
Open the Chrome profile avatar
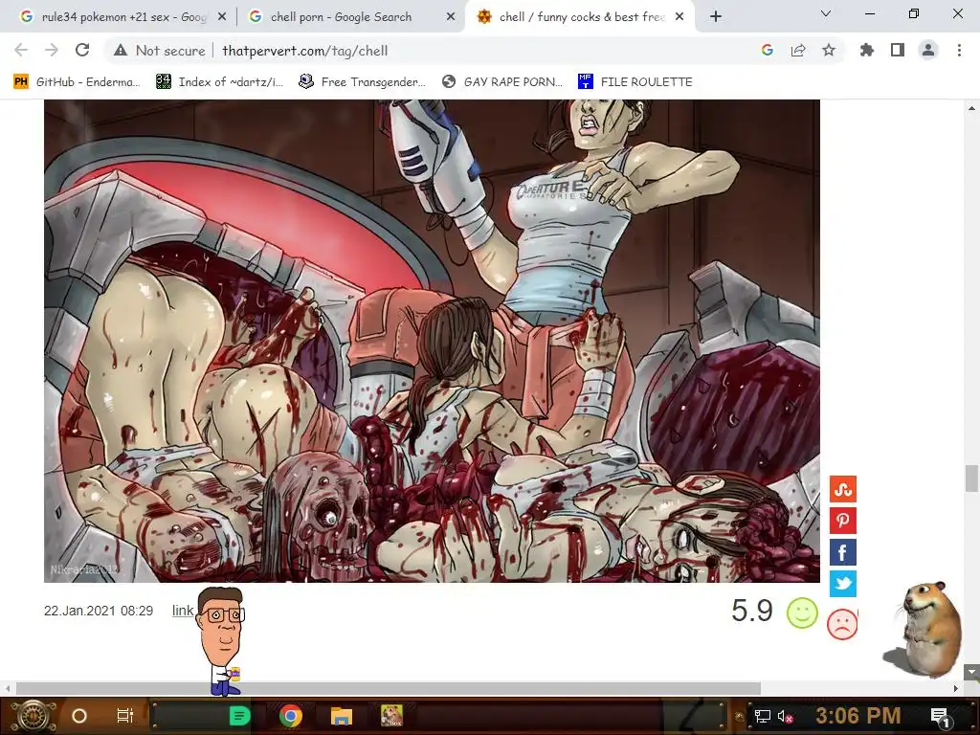pyautogui.click(x=928, y=51)
